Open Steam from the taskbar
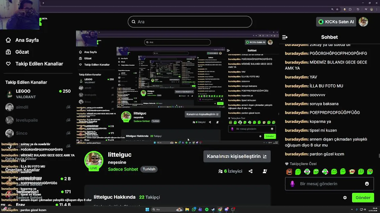This screenshot has width=380, height=213. (x=213, y=209)
